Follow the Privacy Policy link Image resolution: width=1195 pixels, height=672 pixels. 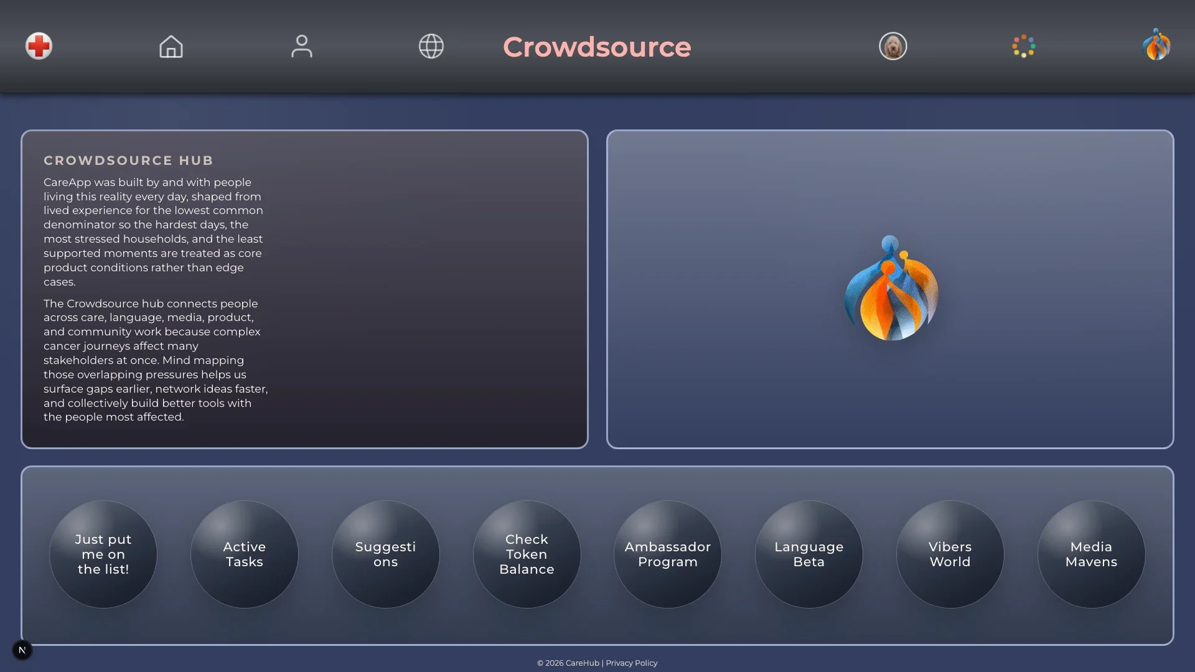[x=632, y=663]
